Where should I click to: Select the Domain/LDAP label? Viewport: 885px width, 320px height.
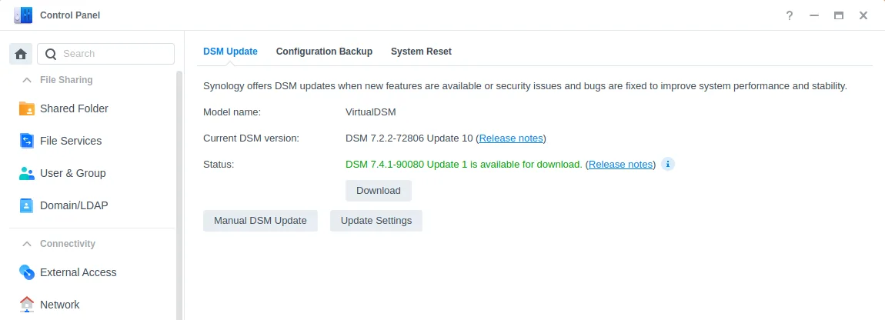[x=74, y=205]
